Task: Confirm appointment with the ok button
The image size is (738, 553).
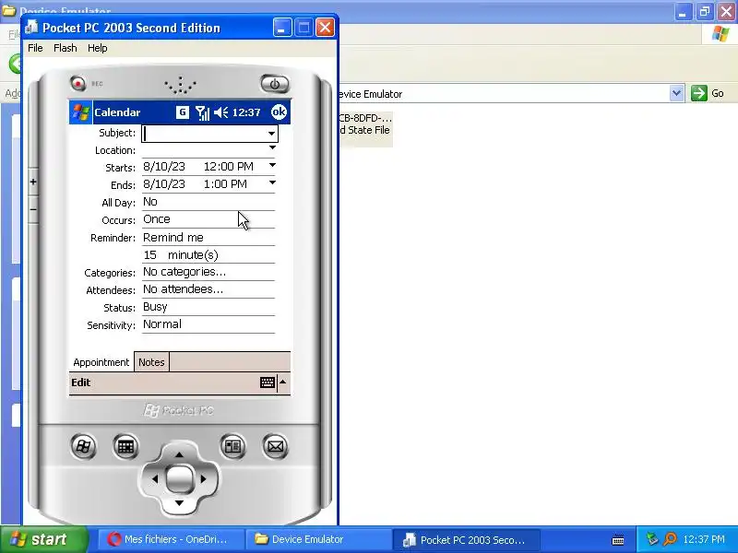Action: pos(279,112)
